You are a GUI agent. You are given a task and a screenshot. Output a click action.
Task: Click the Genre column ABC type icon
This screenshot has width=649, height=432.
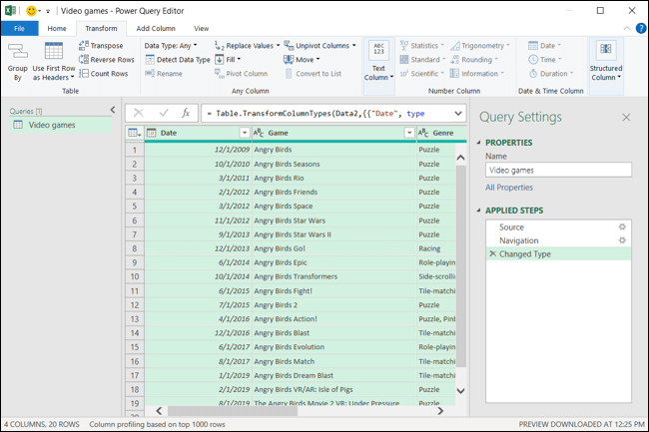423,133
